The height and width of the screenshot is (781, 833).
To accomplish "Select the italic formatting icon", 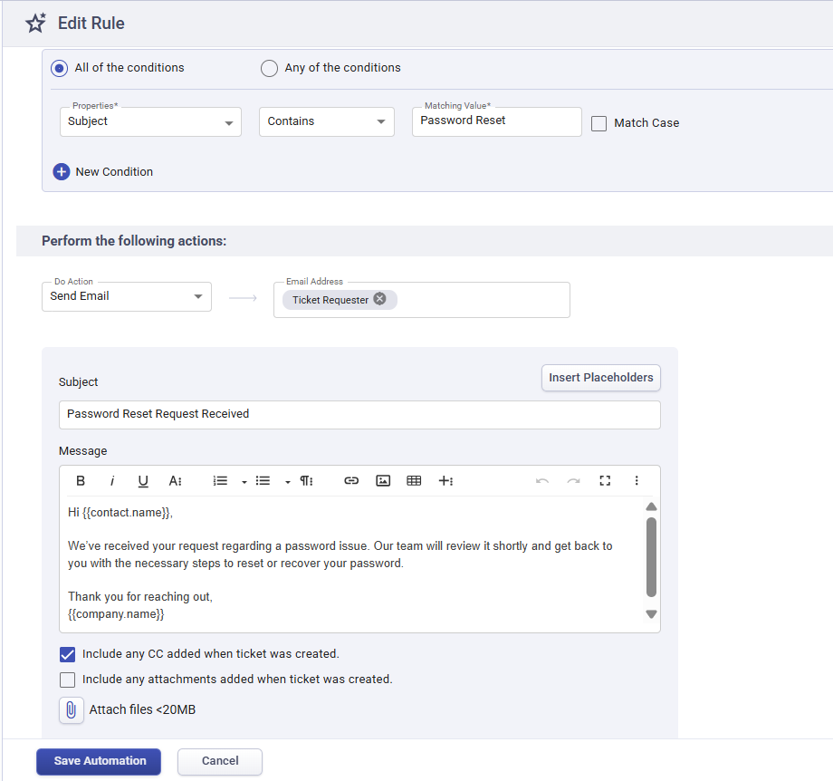I will pos(111,480).
